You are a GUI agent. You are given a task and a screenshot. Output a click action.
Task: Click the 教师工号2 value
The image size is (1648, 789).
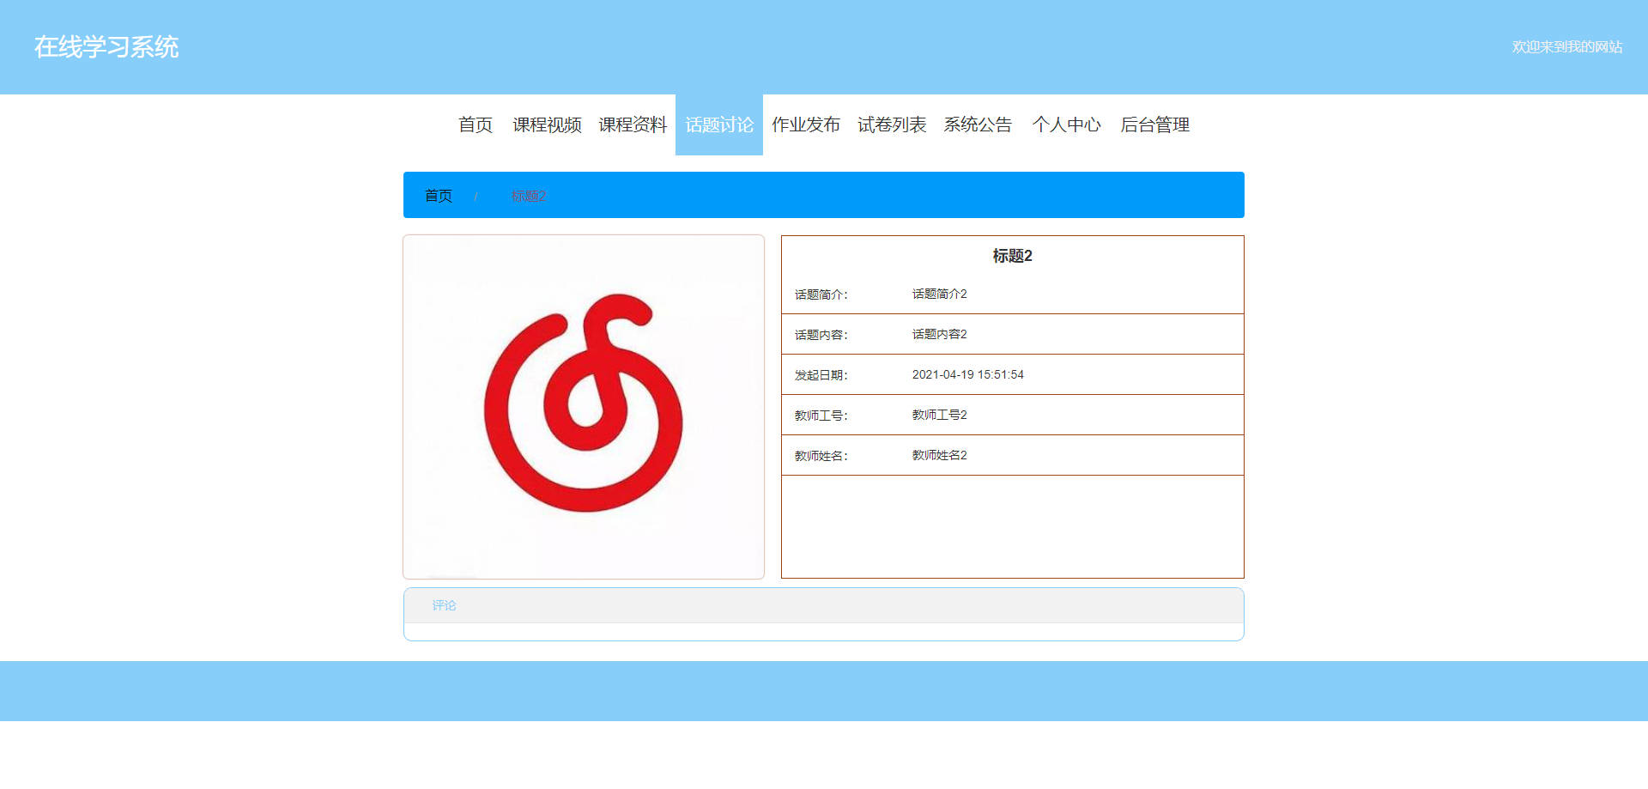click(939, 415)
